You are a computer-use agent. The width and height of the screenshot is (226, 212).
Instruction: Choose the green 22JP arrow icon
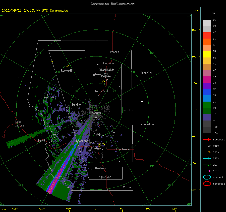(x=207, y=165)
